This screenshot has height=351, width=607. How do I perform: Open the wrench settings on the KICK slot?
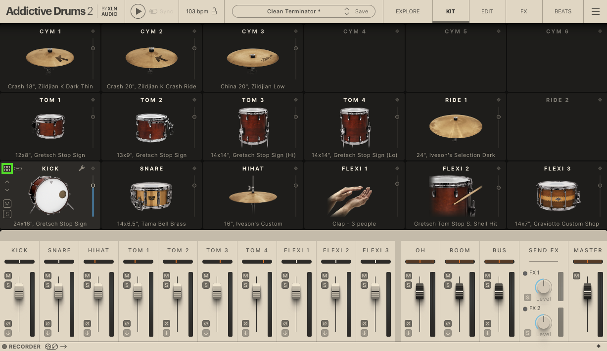(82, 169)
